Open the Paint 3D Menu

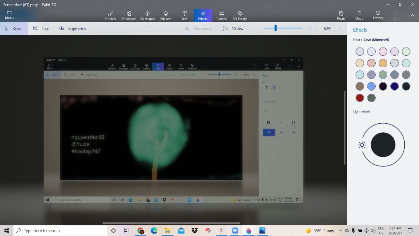pos(9,15)
